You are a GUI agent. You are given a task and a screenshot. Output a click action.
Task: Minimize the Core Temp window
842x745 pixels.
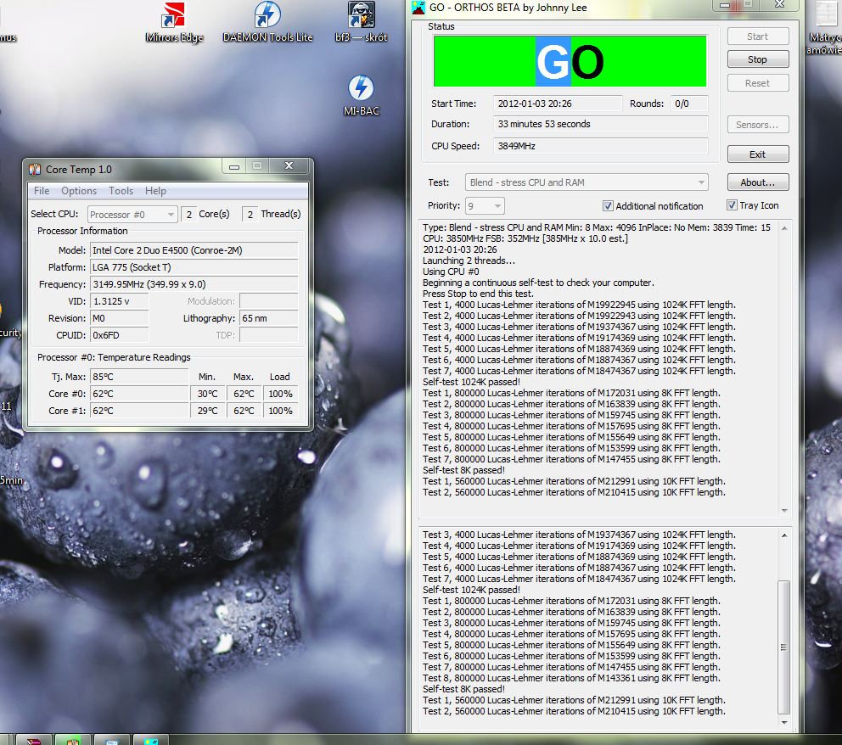click(234, 166)
